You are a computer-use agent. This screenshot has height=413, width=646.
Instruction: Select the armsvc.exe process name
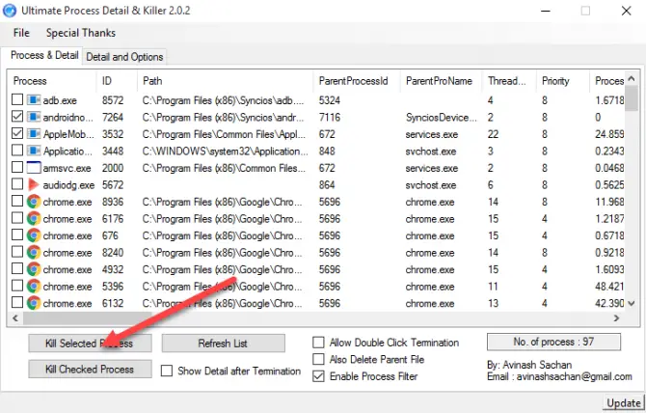click(x=67, y=168)
